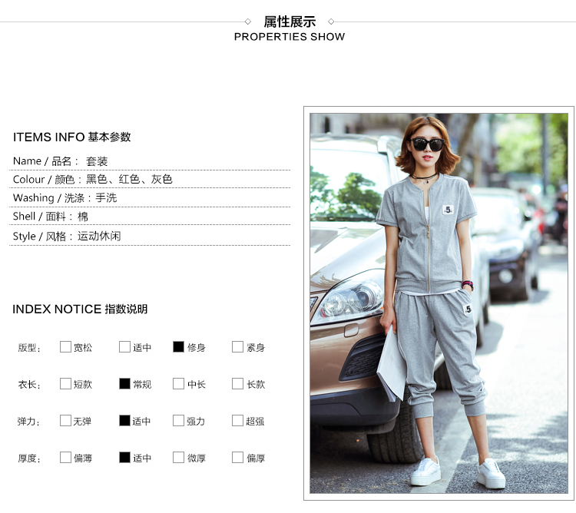
Task: Check the 宽松 fit checkbox
Action: [x=65, y=346]
